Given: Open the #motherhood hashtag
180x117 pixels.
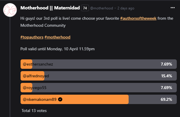Looking at the screenshot, I should [57, 37].
